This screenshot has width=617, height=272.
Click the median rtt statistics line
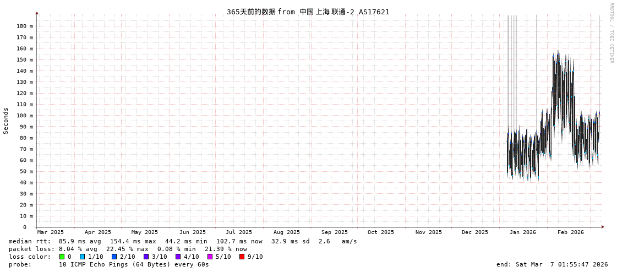[x=183, y=241]
